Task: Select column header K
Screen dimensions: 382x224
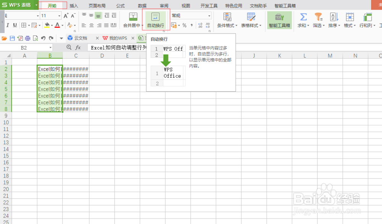Action: [280, 56]
